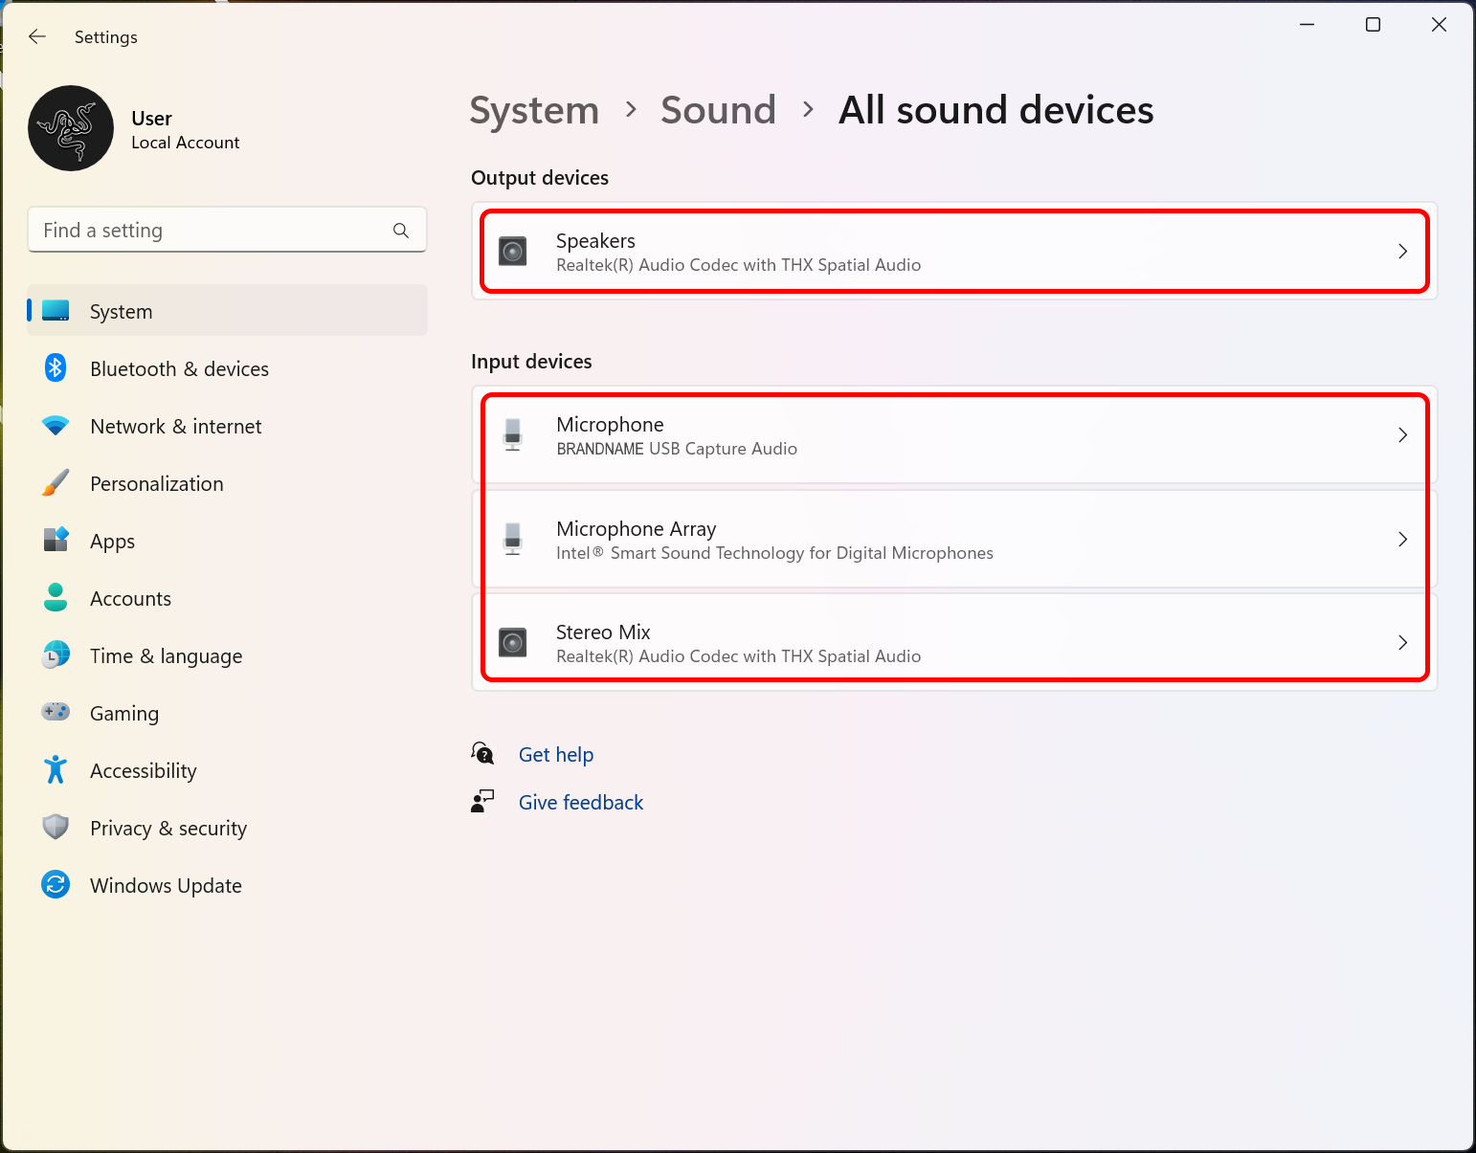Open the Apps settings section
Viewport: 1476px width, 1153px height.
[112, 542]
